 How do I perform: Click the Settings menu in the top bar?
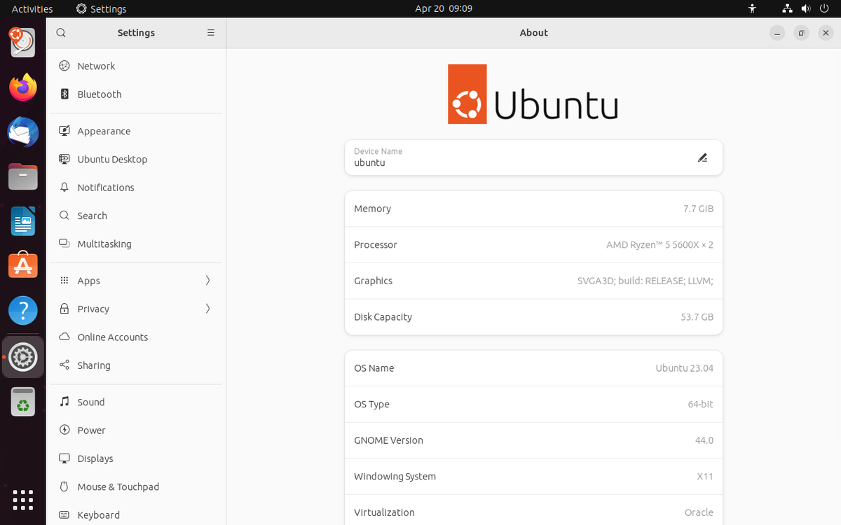[100, 8]
